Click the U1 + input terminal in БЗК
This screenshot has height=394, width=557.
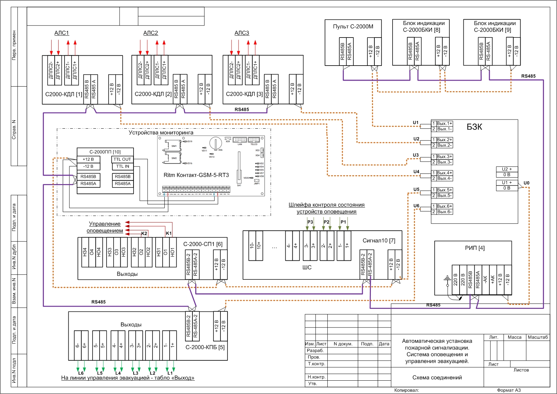click(x=507, y=183)
